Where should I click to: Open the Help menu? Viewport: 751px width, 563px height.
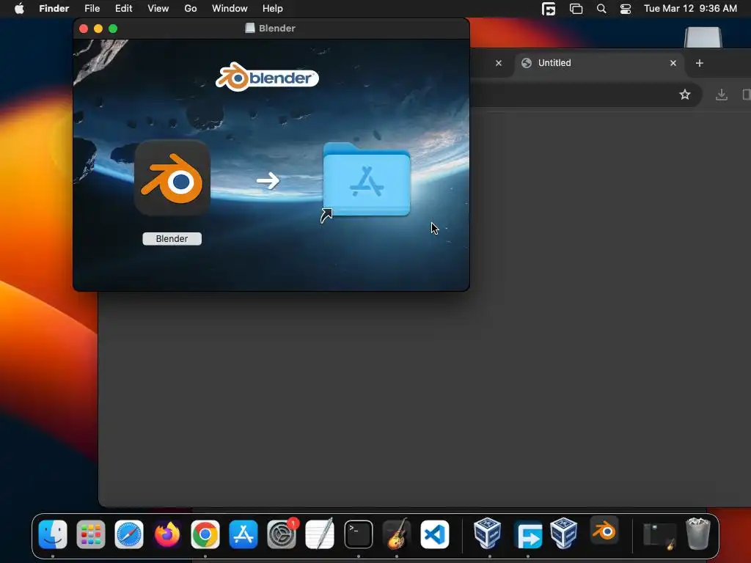point(273,9)
